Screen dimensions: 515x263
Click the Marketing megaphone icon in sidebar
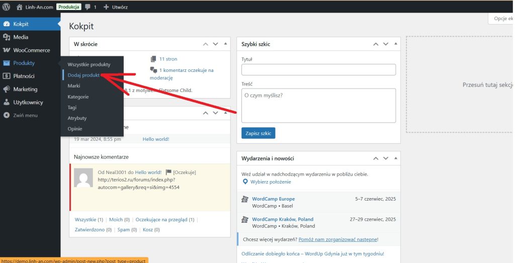7,89
